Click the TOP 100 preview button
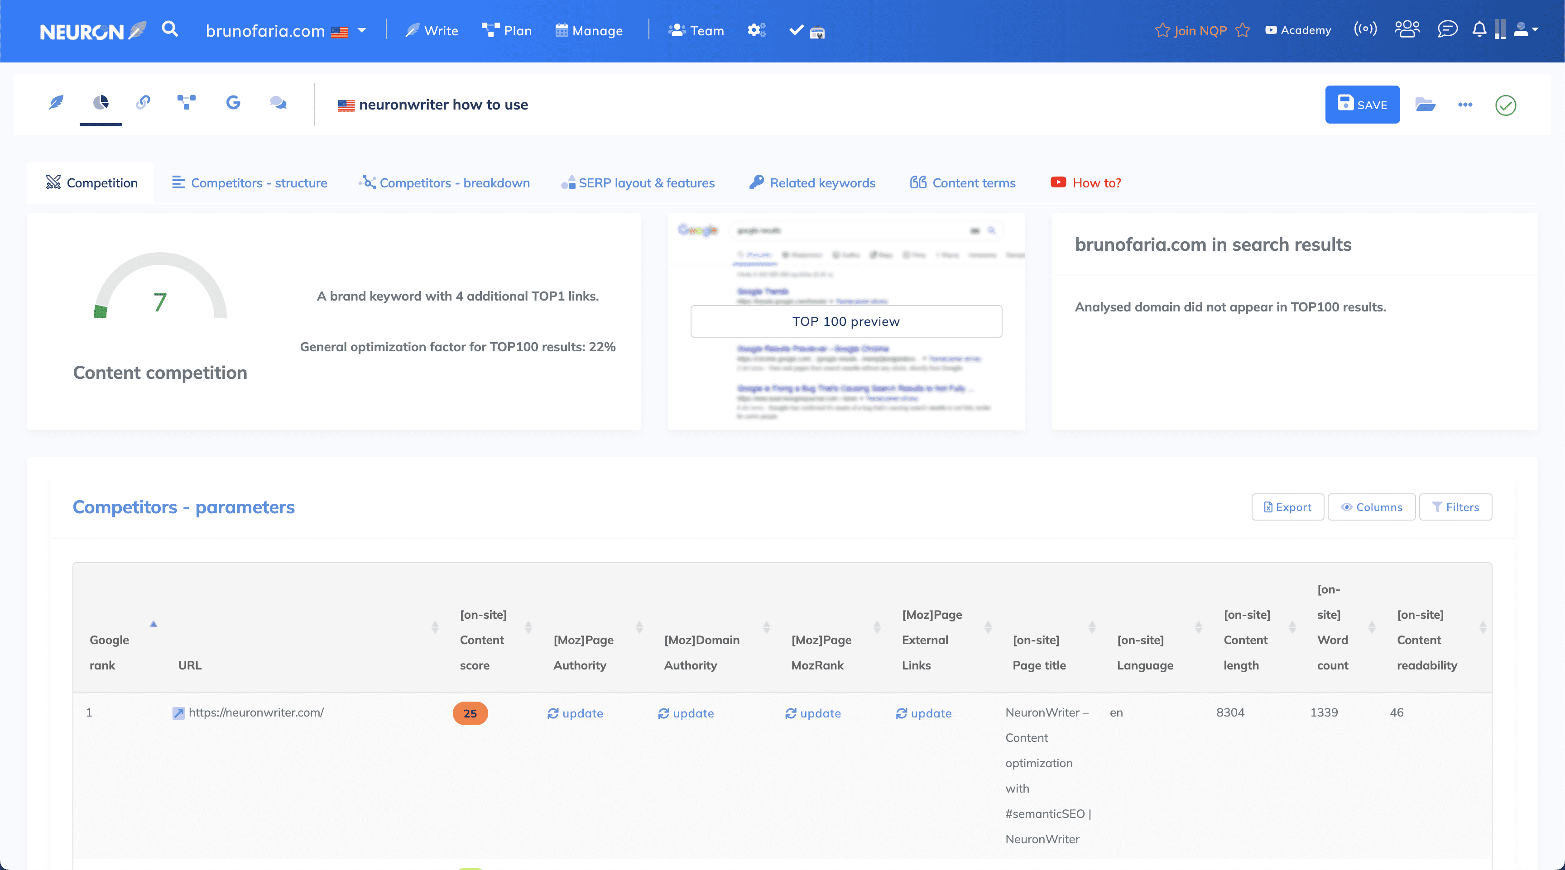 (x=846, y=321)
